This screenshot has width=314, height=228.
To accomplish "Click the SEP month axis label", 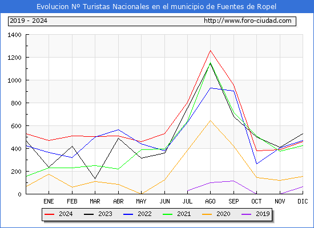I will (x=234, y=201).
